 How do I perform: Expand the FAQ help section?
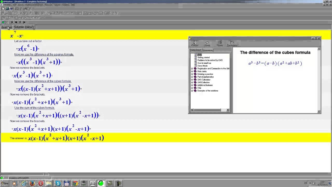coord(192,88)
